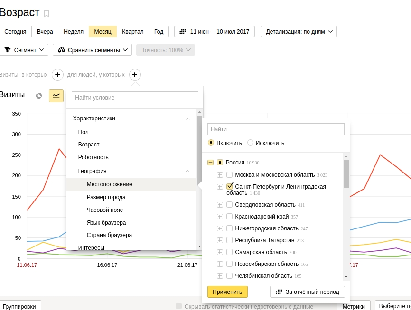Viewport: 411px width, 310px height.
Task: Add condition for Визиты, в которых
Action: (x=58, y=74)
